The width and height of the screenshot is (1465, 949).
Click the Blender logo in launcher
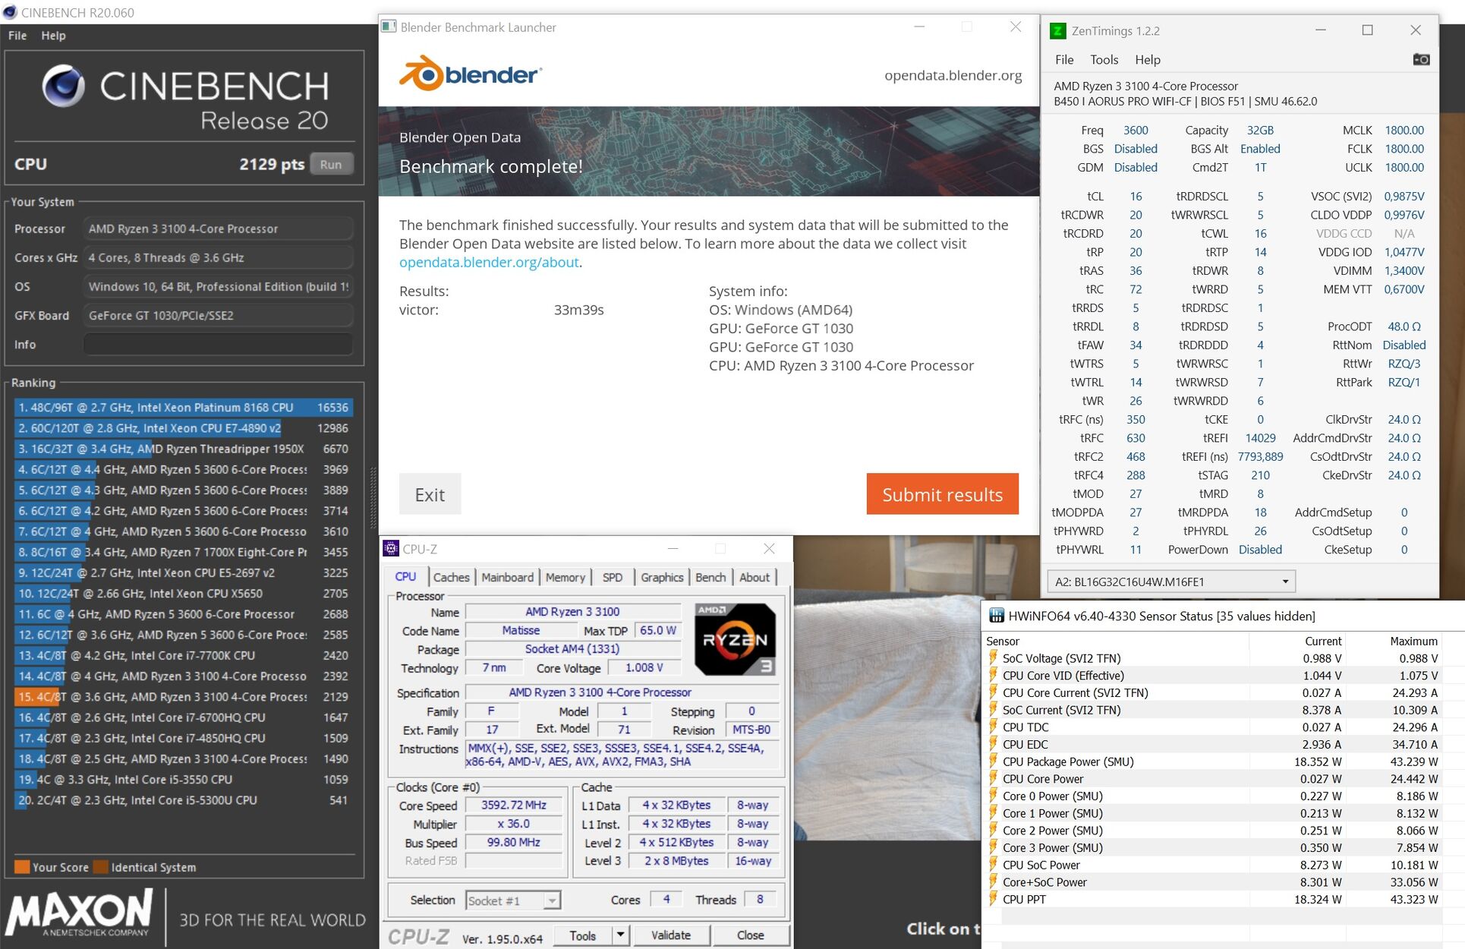[x=470, y=74]
